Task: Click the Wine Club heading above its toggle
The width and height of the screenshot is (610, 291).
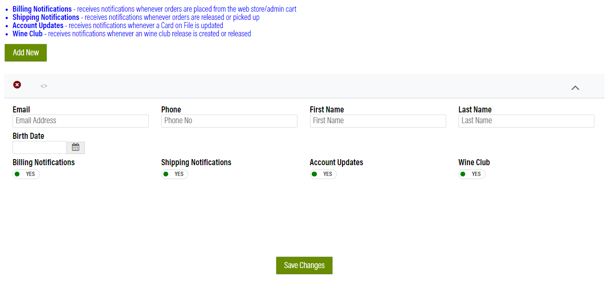Action: [x=474, y=162]
